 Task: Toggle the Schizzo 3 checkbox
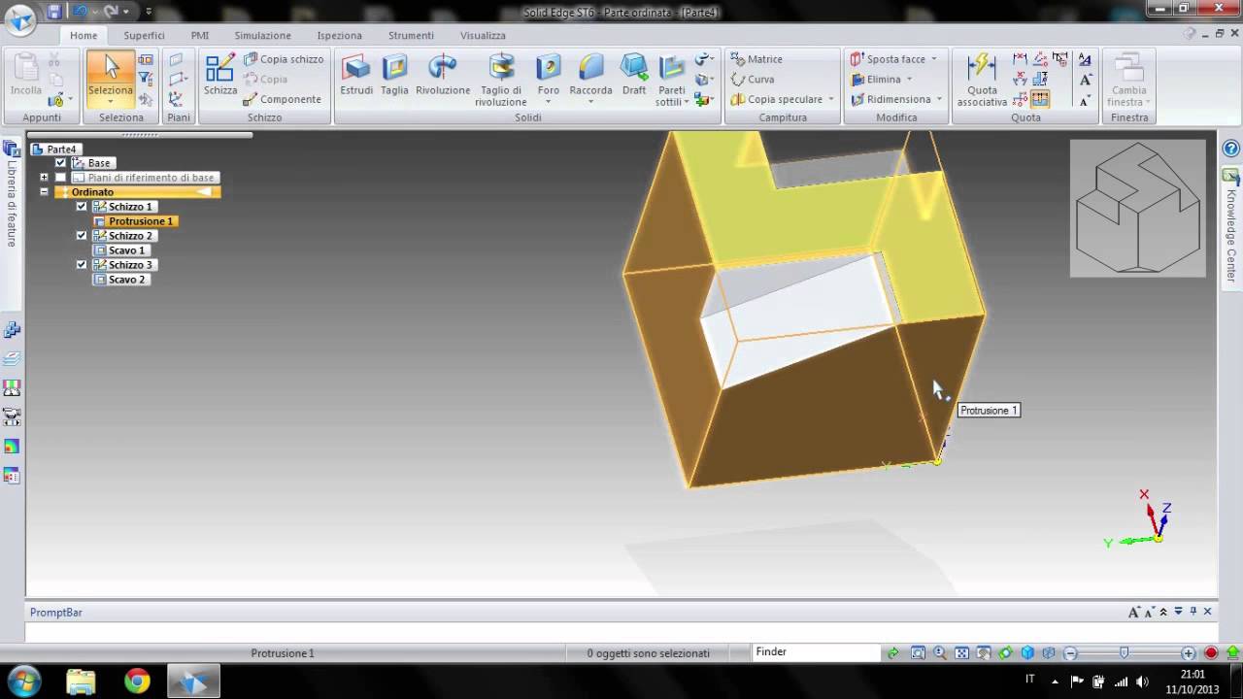[82, 265]
